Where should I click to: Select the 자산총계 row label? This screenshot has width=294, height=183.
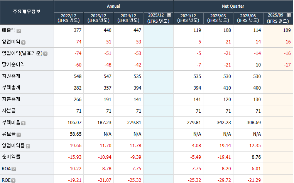click(x=11, y=77)
